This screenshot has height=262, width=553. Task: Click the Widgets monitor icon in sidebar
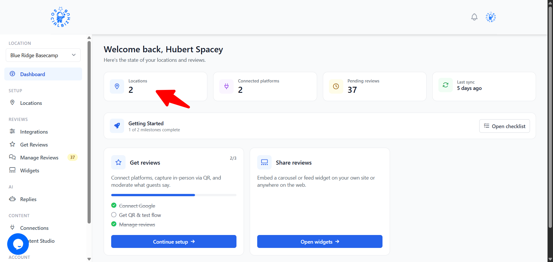click(12, 170)
